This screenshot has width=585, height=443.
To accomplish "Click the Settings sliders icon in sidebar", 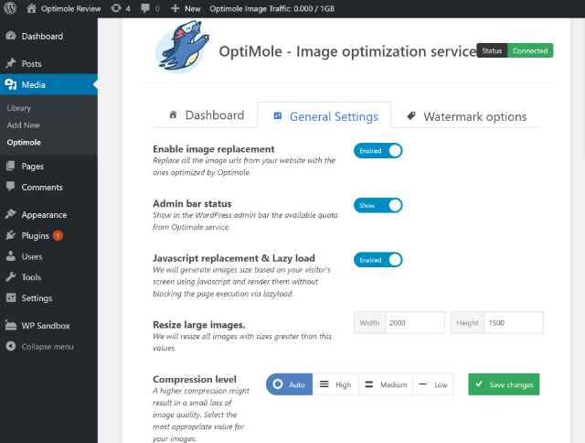I will pos(11,297).
